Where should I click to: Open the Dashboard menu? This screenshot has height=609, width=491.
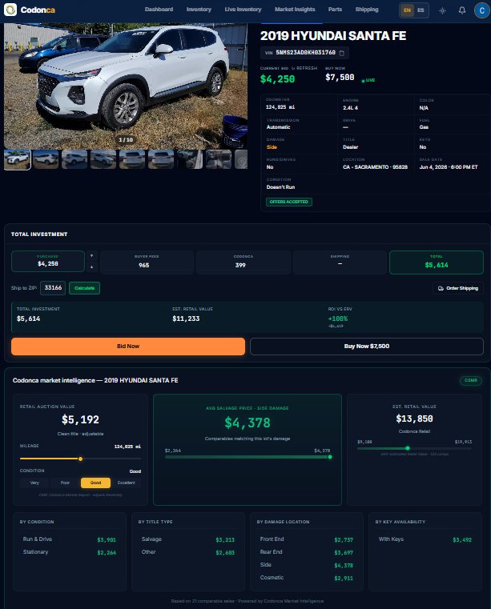159,10
